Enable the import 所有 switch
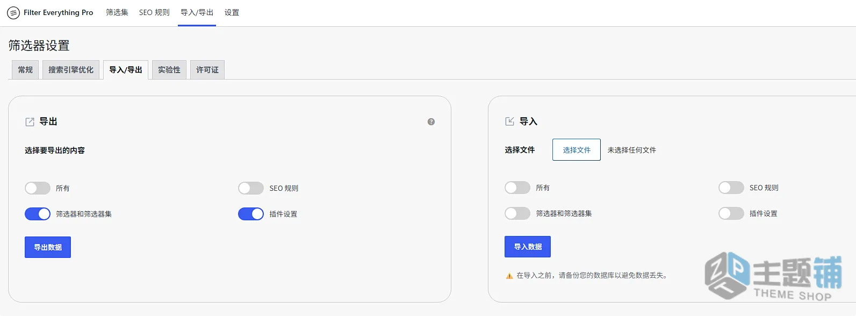Viewport: 856px width, 316px height. (517, 188)
